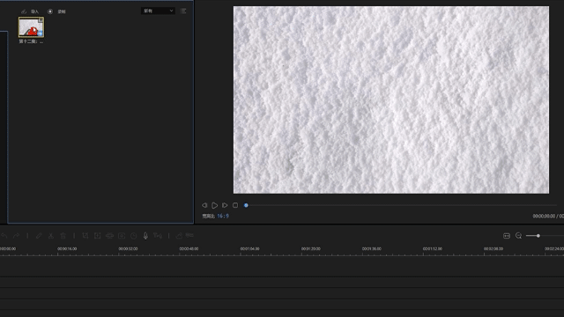Viewport: 564px width, 317px height.
Task: Click the timeline zoom slider handle
Action: pyautogui.click(x=538, y=236)
